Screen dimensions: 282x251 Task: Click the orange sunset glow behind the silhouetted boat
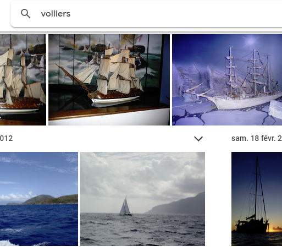(276, 228)
